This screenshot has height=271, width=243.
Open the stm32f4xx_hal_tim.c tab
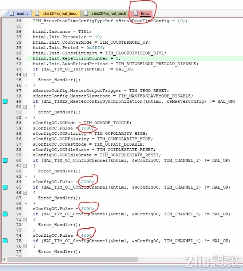point(56,13)
